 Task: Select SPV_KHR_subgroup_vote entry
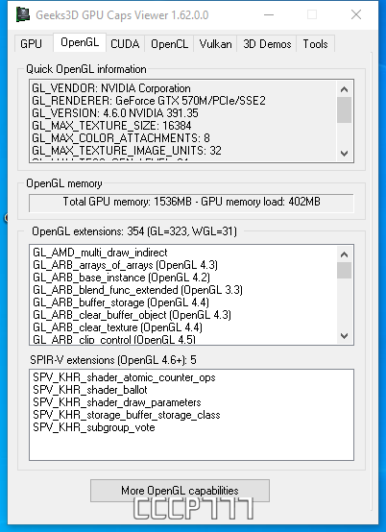click(x=93, y=427)
